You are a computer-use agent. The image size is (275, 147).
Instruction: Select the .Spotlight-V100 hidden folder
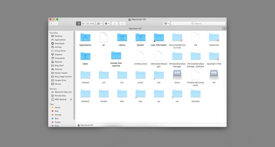click(214, 56)
